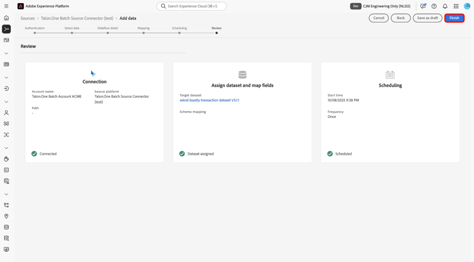Collapse section chevron above the node-tree icon
Viewport: 474px width, 262px height.
pyautogui.click(x=6, y=194)
